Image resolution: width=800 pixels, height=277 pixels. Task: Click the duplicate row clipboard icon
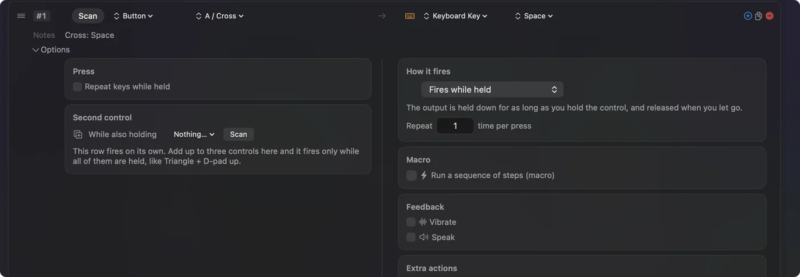coord(758,16)
